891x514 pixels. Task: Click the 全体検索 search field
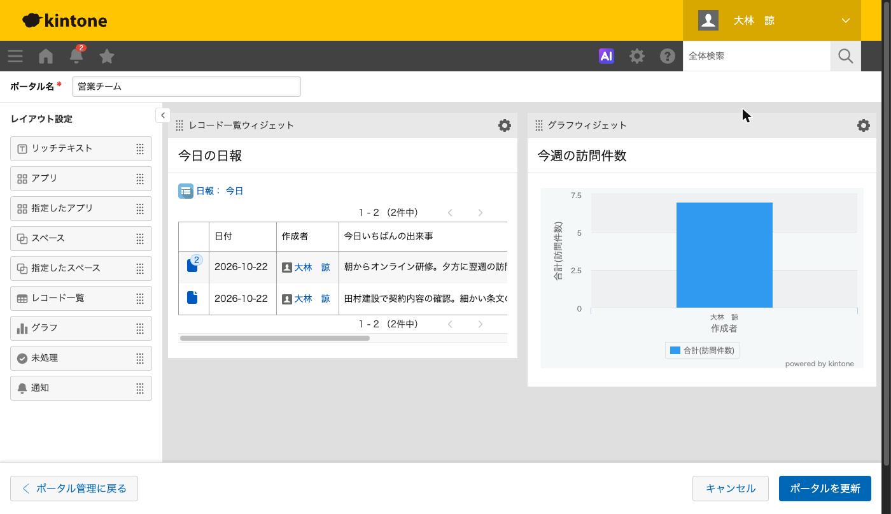757,56
